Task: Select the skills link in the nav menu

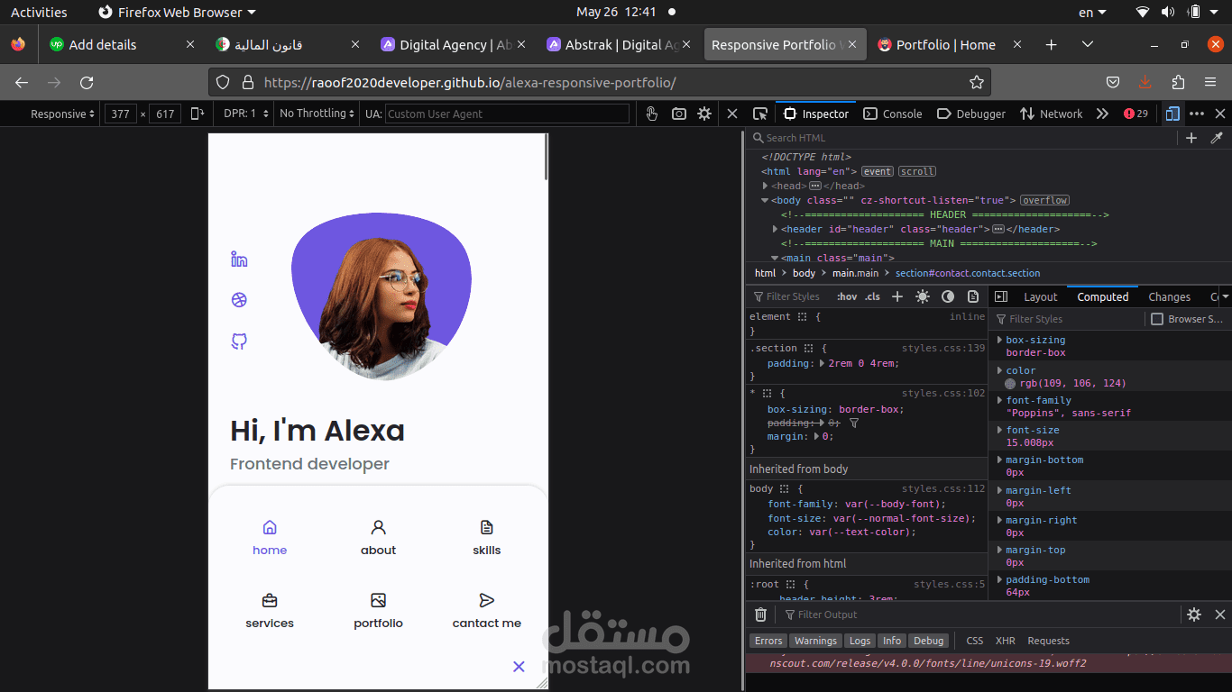Action: tap(486, 539)
